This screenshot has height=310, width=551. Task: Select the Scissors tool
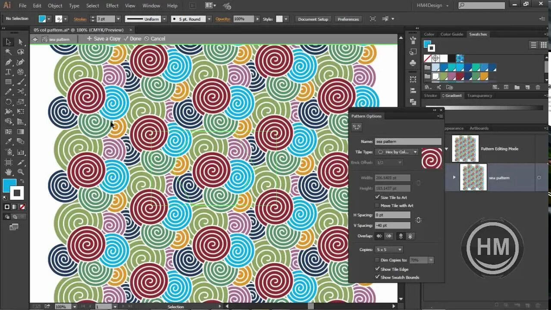pos(20,92)
